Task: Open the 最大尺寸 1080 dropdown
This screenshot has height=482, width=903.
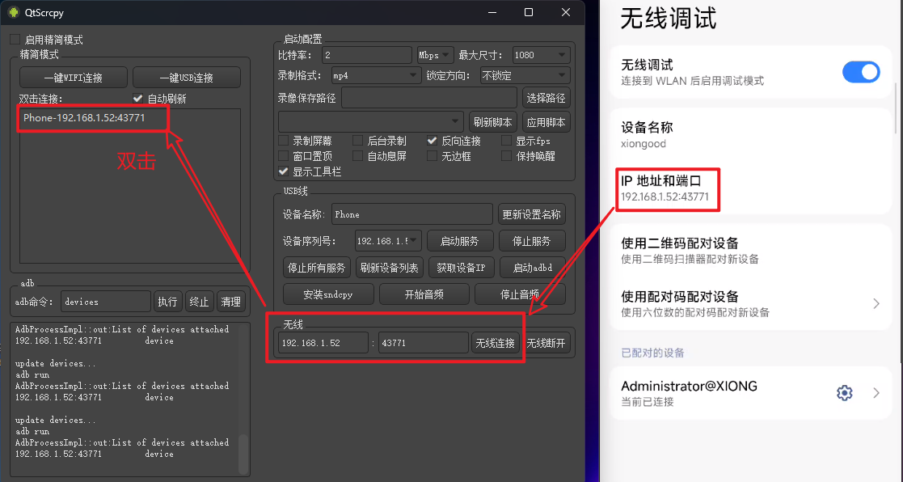Action: coord(540,55)
